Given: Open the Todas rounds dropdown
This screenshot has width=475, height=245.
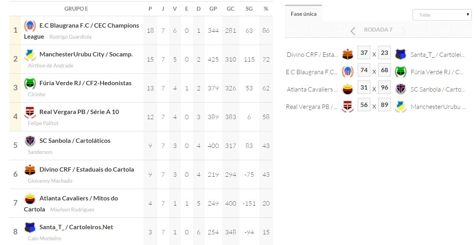Looking at the screenshot, I should click(442, 15).
